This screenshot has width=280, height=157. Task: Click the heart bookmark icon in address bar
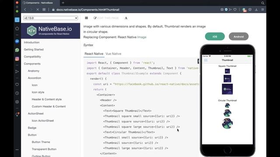(235, 10)
